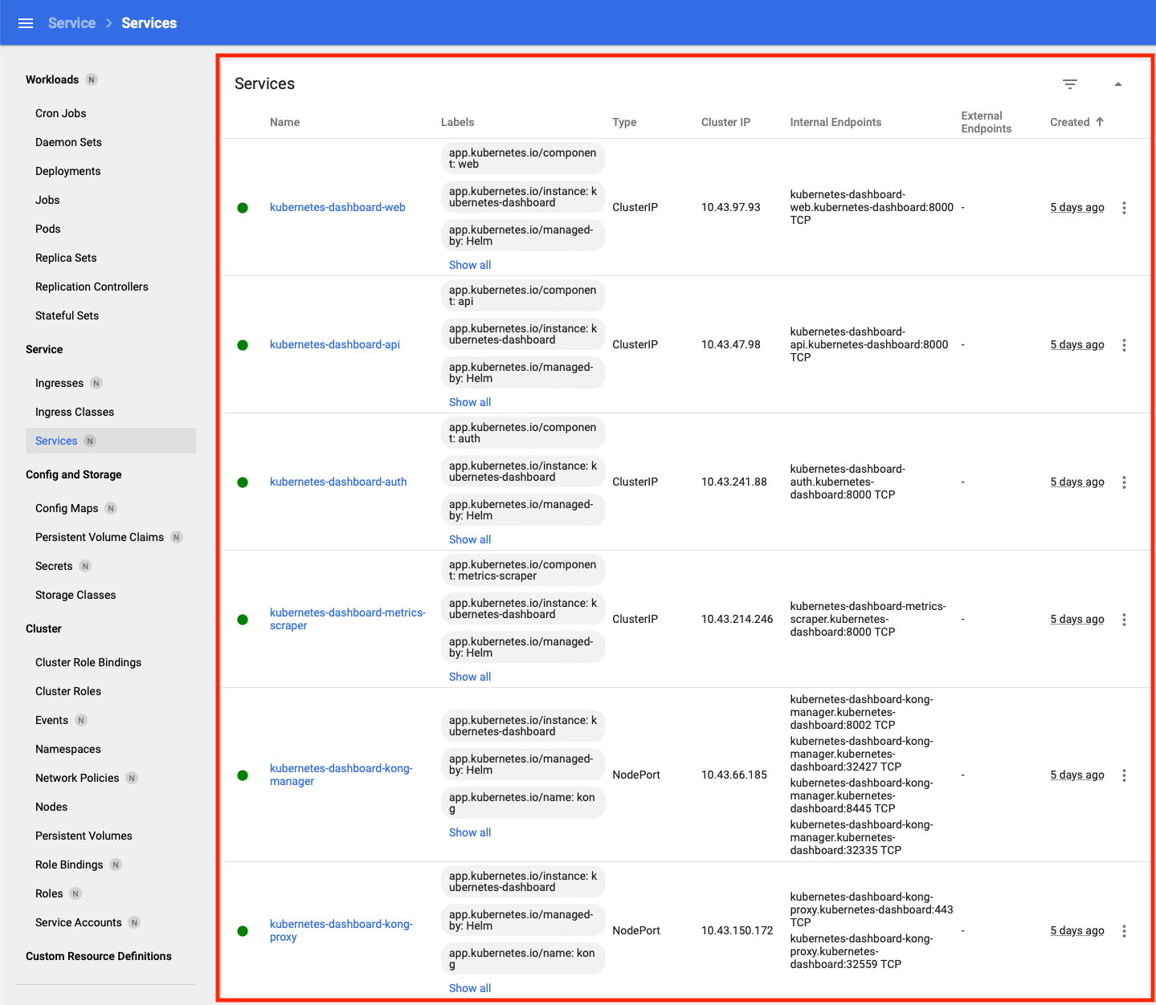
Task: Open kubernetes-dashboard-api service link
Action: click(335, 344)
